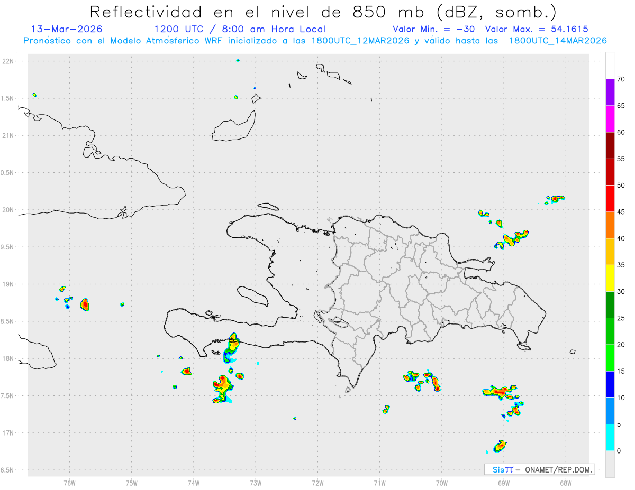Click the '76W' longitude label
The image size is (635, 490).
[69, 483]
